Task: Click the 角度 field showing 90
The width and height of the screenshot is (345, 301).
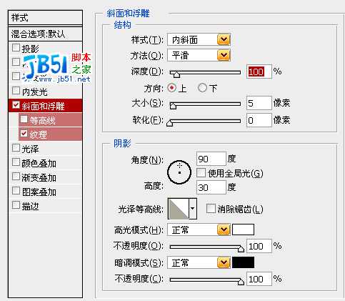Action: 211,159
